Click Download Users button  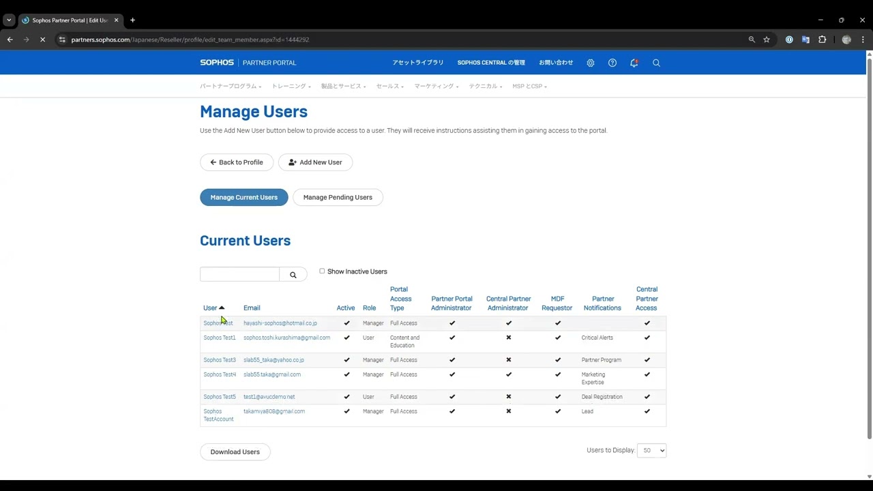coord(235,451)
